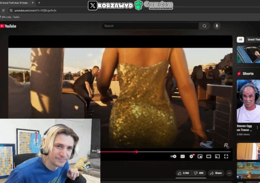Click the Share button
Viewport: 260px width, 183px height.
pyautogui.click(x=216, y=173)
